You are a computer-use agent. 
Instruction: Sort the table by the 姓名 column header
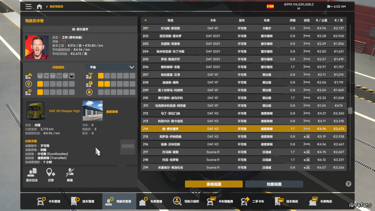coord(170,20)
